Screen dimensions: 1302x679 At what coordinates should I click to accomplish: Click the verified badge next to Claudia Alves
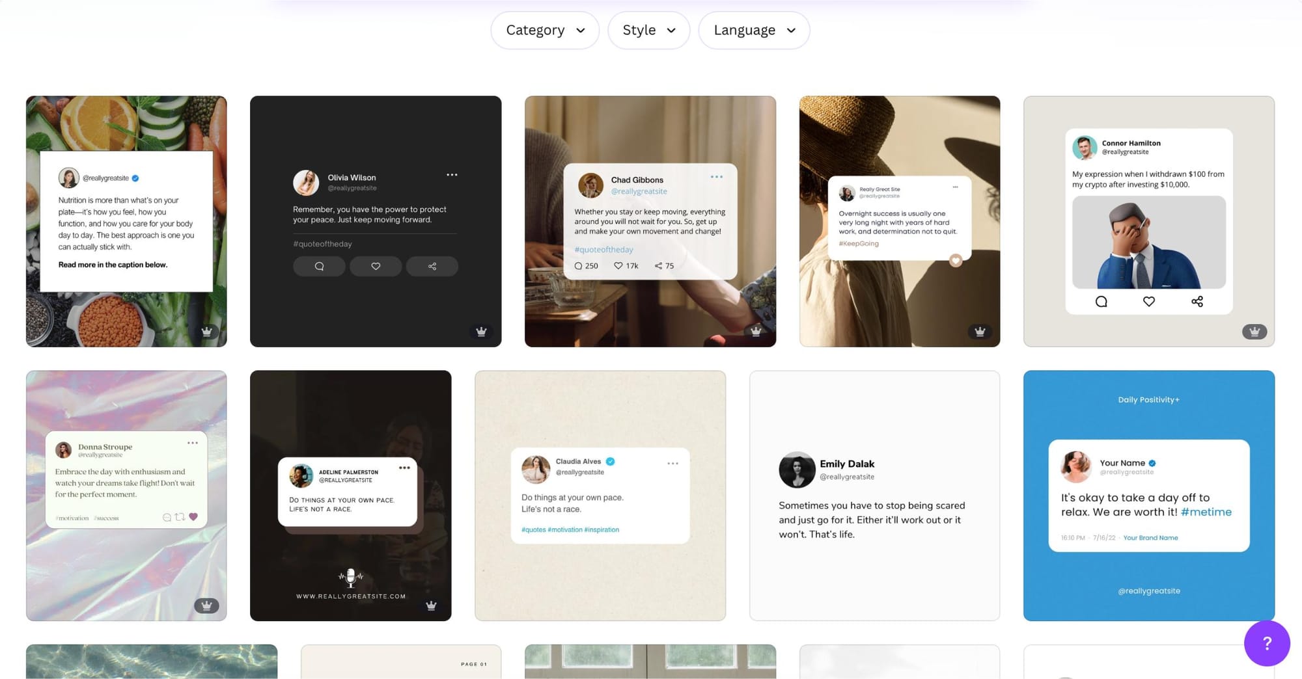[610, 460]
